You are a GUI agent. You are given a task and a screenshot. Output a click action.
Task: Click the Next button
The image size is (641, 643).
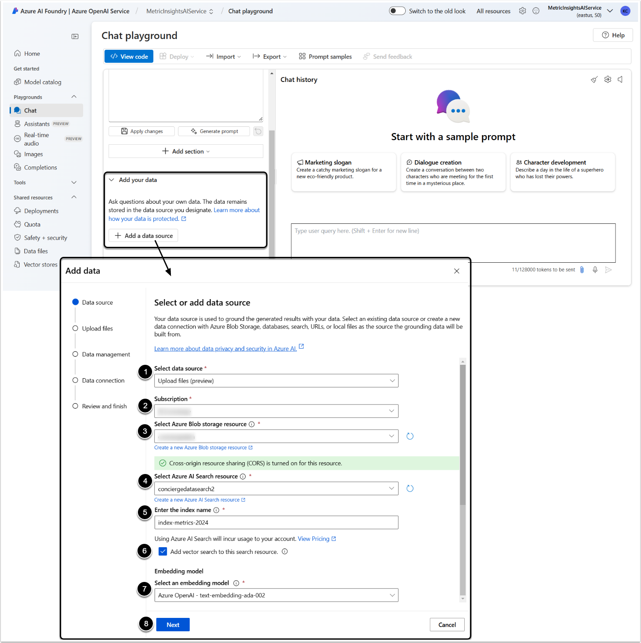point(173,625)
